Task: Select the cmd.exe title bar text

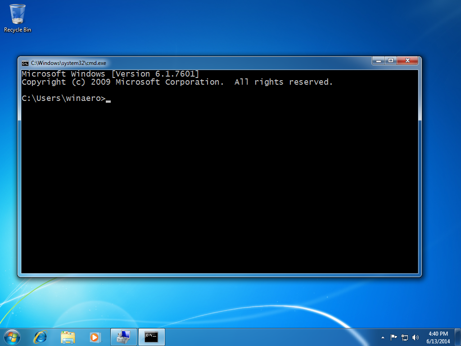Action: pyautogui.click(x=68, y=63)
